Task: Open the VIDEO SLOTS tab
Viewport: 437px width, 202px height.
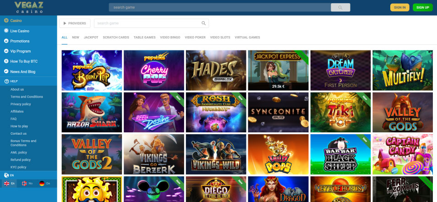Action: coord(220,38)
